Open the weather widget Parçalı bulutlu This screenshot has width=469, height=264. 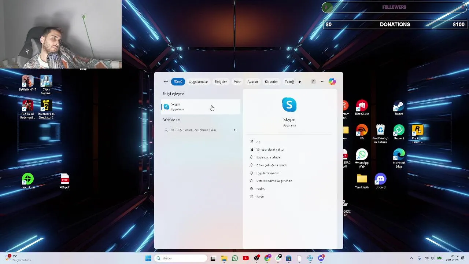pyautogui.click(x=18, y=258)
